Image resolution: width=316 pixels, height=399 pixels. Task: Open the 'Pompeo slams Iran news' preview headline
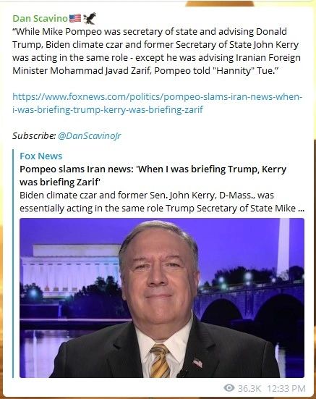pyautogui.click(x=153, y=175)
